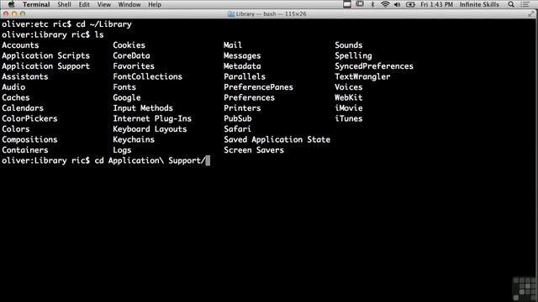The height and width of the screenshot is (302, 538).
Task: Click the Screen Savers entry
Action: click(x=254, y=150)
